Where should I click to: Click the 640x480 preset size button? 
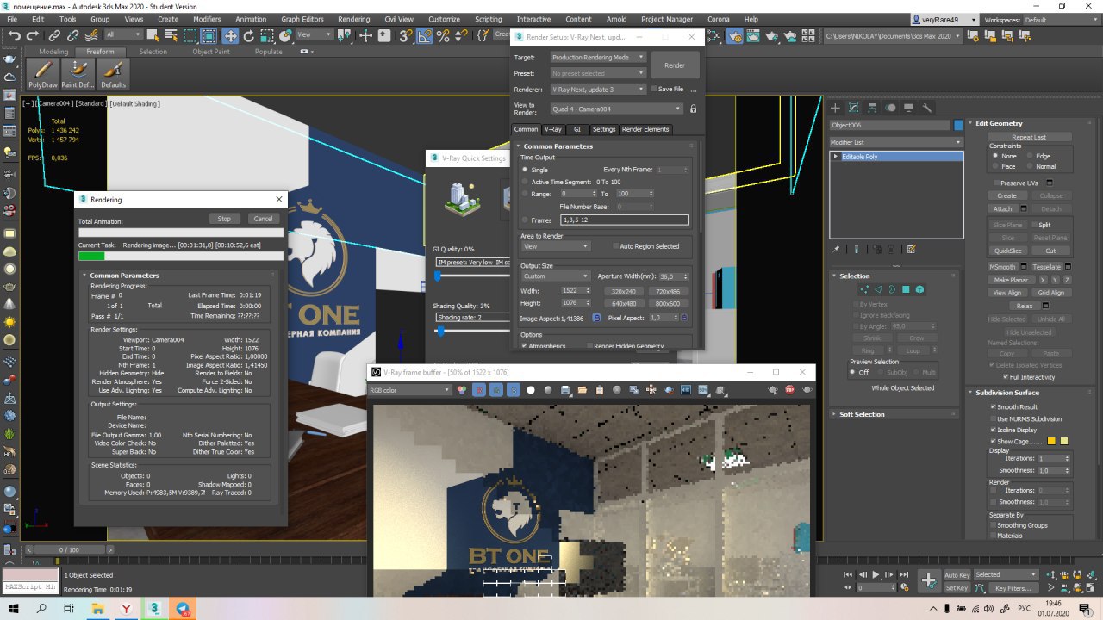click(x=624, y=303)
